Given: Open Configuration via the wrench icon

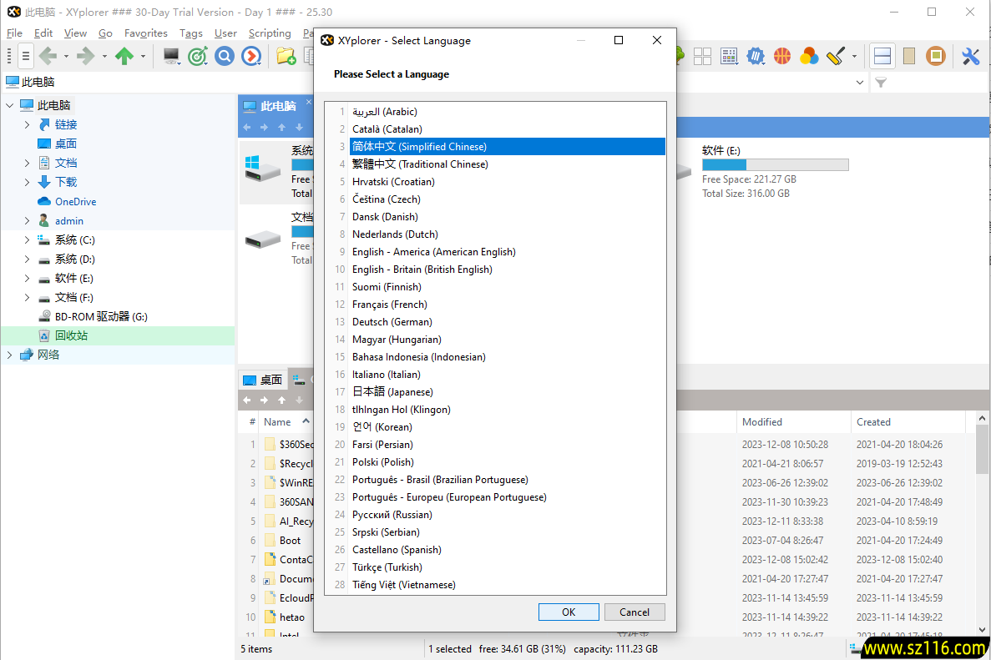Looking at the screenshot, I should click(970, 56).
